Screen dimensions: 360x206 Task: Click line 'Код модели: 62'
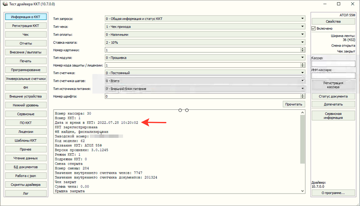pyautogui.click(x=70, y=141)
